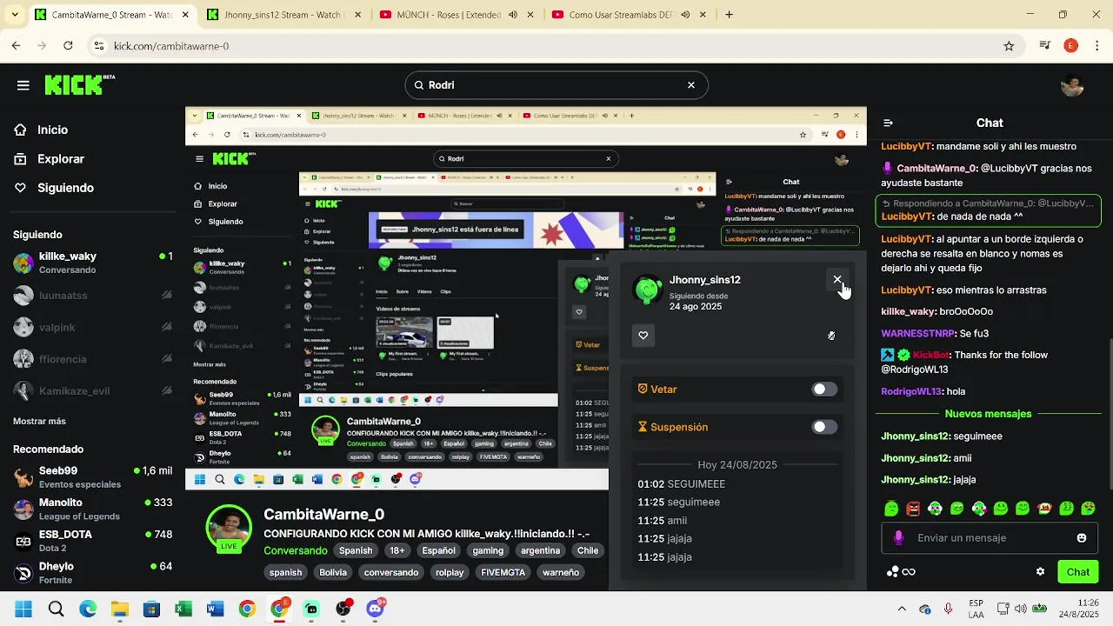Click the Enviar un mensaje input
The width and height of the screenshot is (1113, 626).
(990, 538)
